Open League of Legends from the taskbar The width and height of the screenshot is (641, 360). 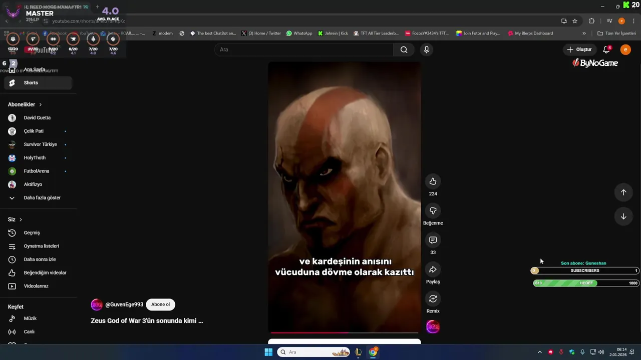click(358, 352)
